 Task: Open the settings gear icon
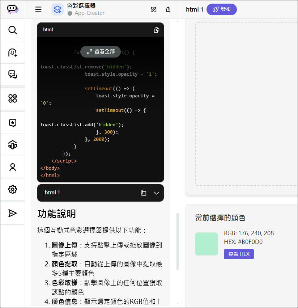point(13,189)
